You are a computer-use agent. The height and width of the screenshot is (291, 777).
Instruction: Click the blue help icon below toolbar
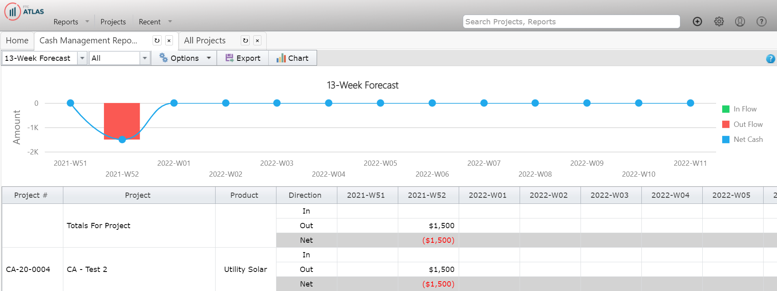pos(771,59)
